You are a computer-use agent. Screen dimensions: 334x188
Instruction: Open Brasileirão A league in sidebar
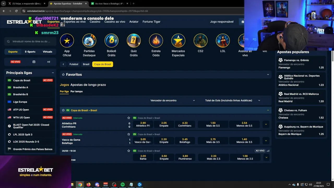(31, 87)
